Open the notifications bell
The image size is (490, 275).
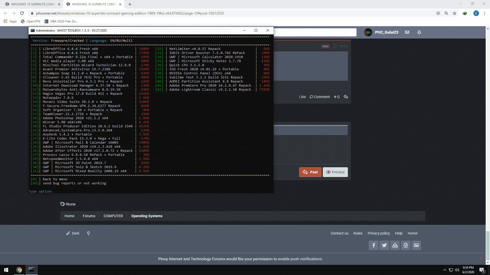pyautogui.click(x=419, y=32)
